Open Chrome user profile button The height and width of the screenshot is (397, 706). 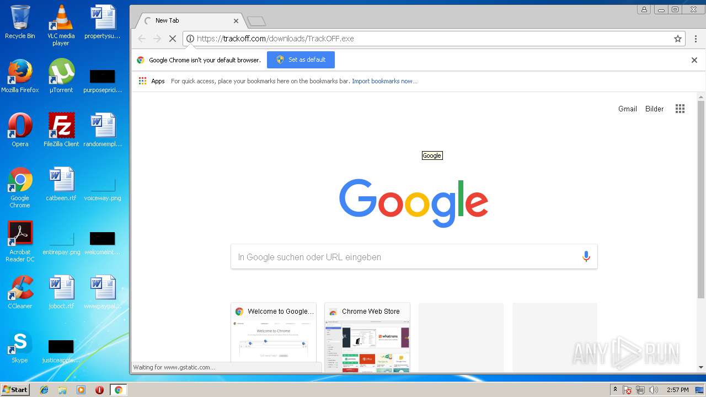[644, 9]
